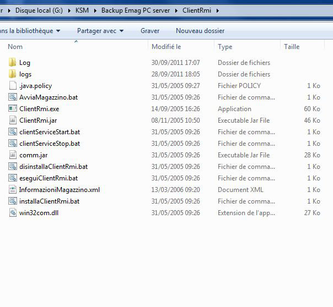Select the comm.jar file icon
The image size is (333, 307).
click(x=13, y=155)
